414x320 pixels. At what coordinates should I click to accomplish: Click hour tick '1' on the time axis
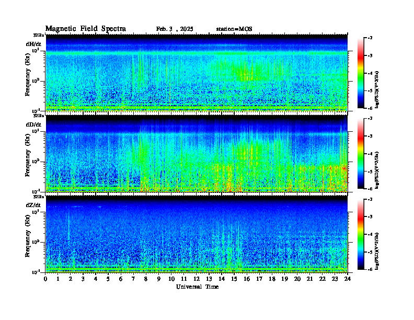[58, 279]
